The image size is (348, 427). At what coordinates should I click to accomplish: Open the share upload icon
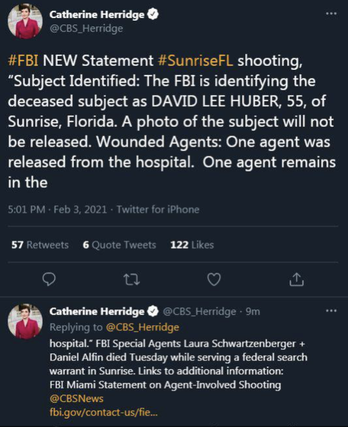pyautogui.click(x=296, y=279)
